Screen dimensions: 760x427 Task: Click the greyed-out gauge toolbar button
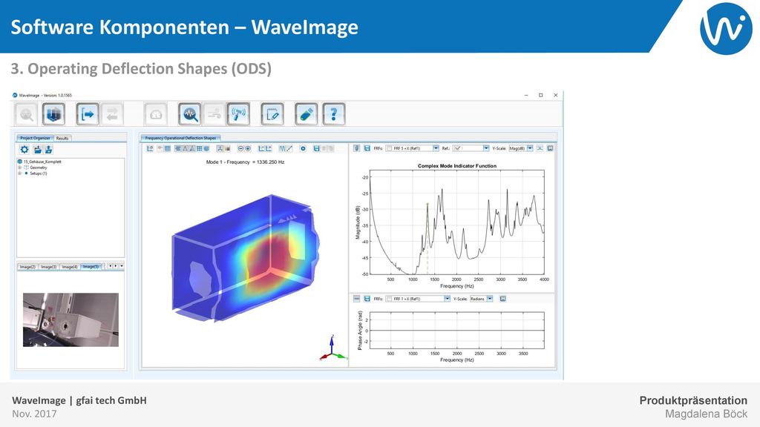tap(156, 114)
